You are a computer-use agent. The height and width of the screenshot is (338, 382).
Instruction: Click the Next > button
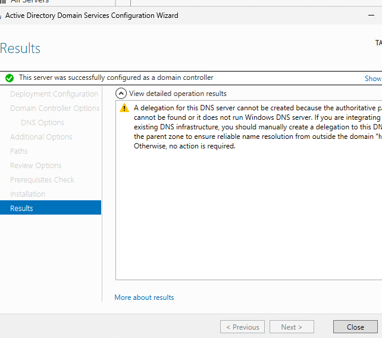pos(292,327)
